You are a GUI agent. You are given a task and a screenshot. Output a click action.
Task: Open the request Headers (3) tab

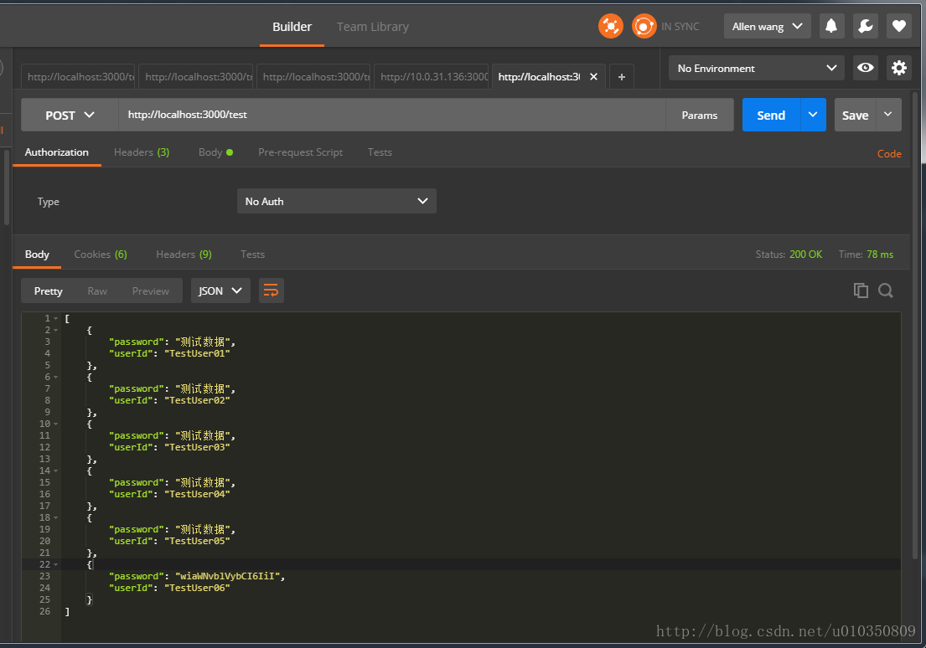142,152
